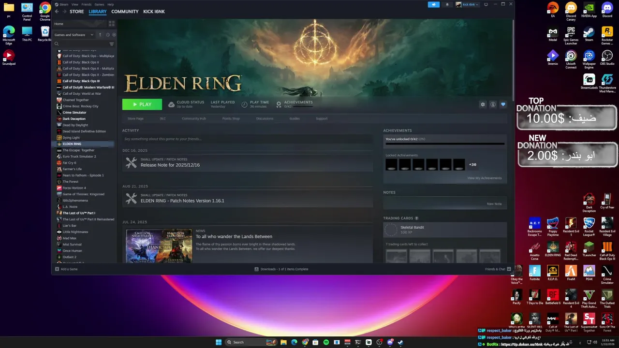The image size is (619, 348).
Task: Click View My Achievements link
Action: (484, 178)
